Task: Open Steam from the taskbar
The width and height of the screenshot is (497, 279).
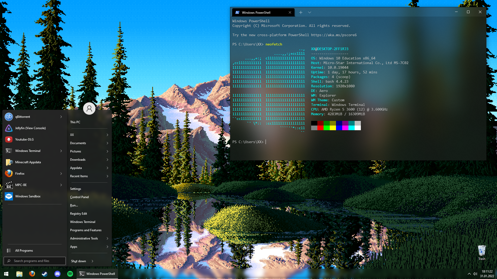Action: pos(45,274)
